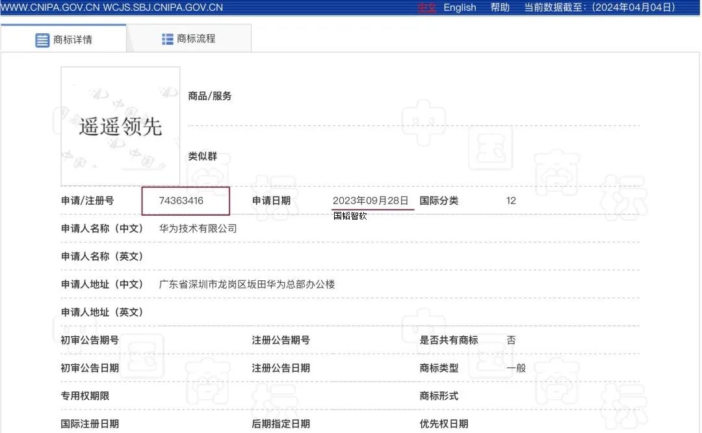Select the 否 shared-trademark value
The image size is (702, 433).
[512, 340]
